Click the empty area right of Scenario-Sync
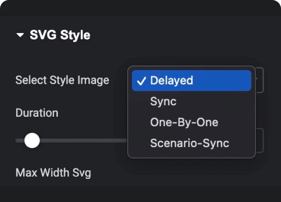 (240, 143)
